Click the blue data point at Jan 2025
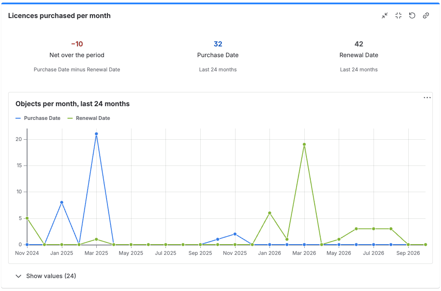Viewport: 441px width, 291px height. [61, 202]
